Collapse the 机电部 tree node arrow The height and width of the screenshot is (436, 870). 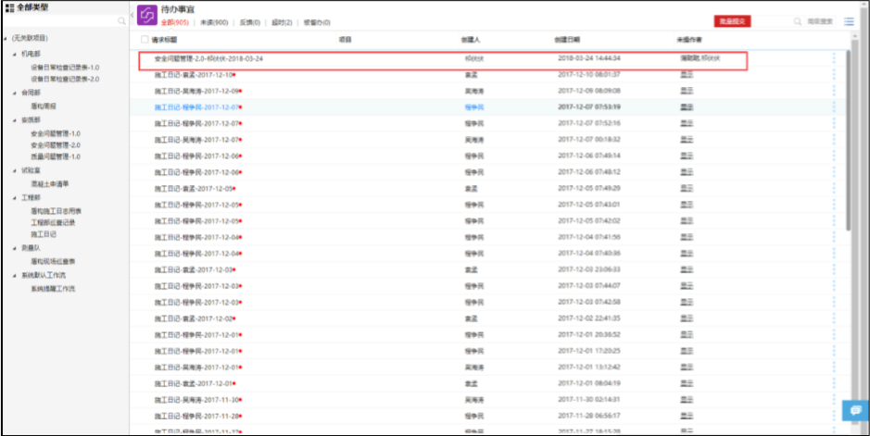15,55
